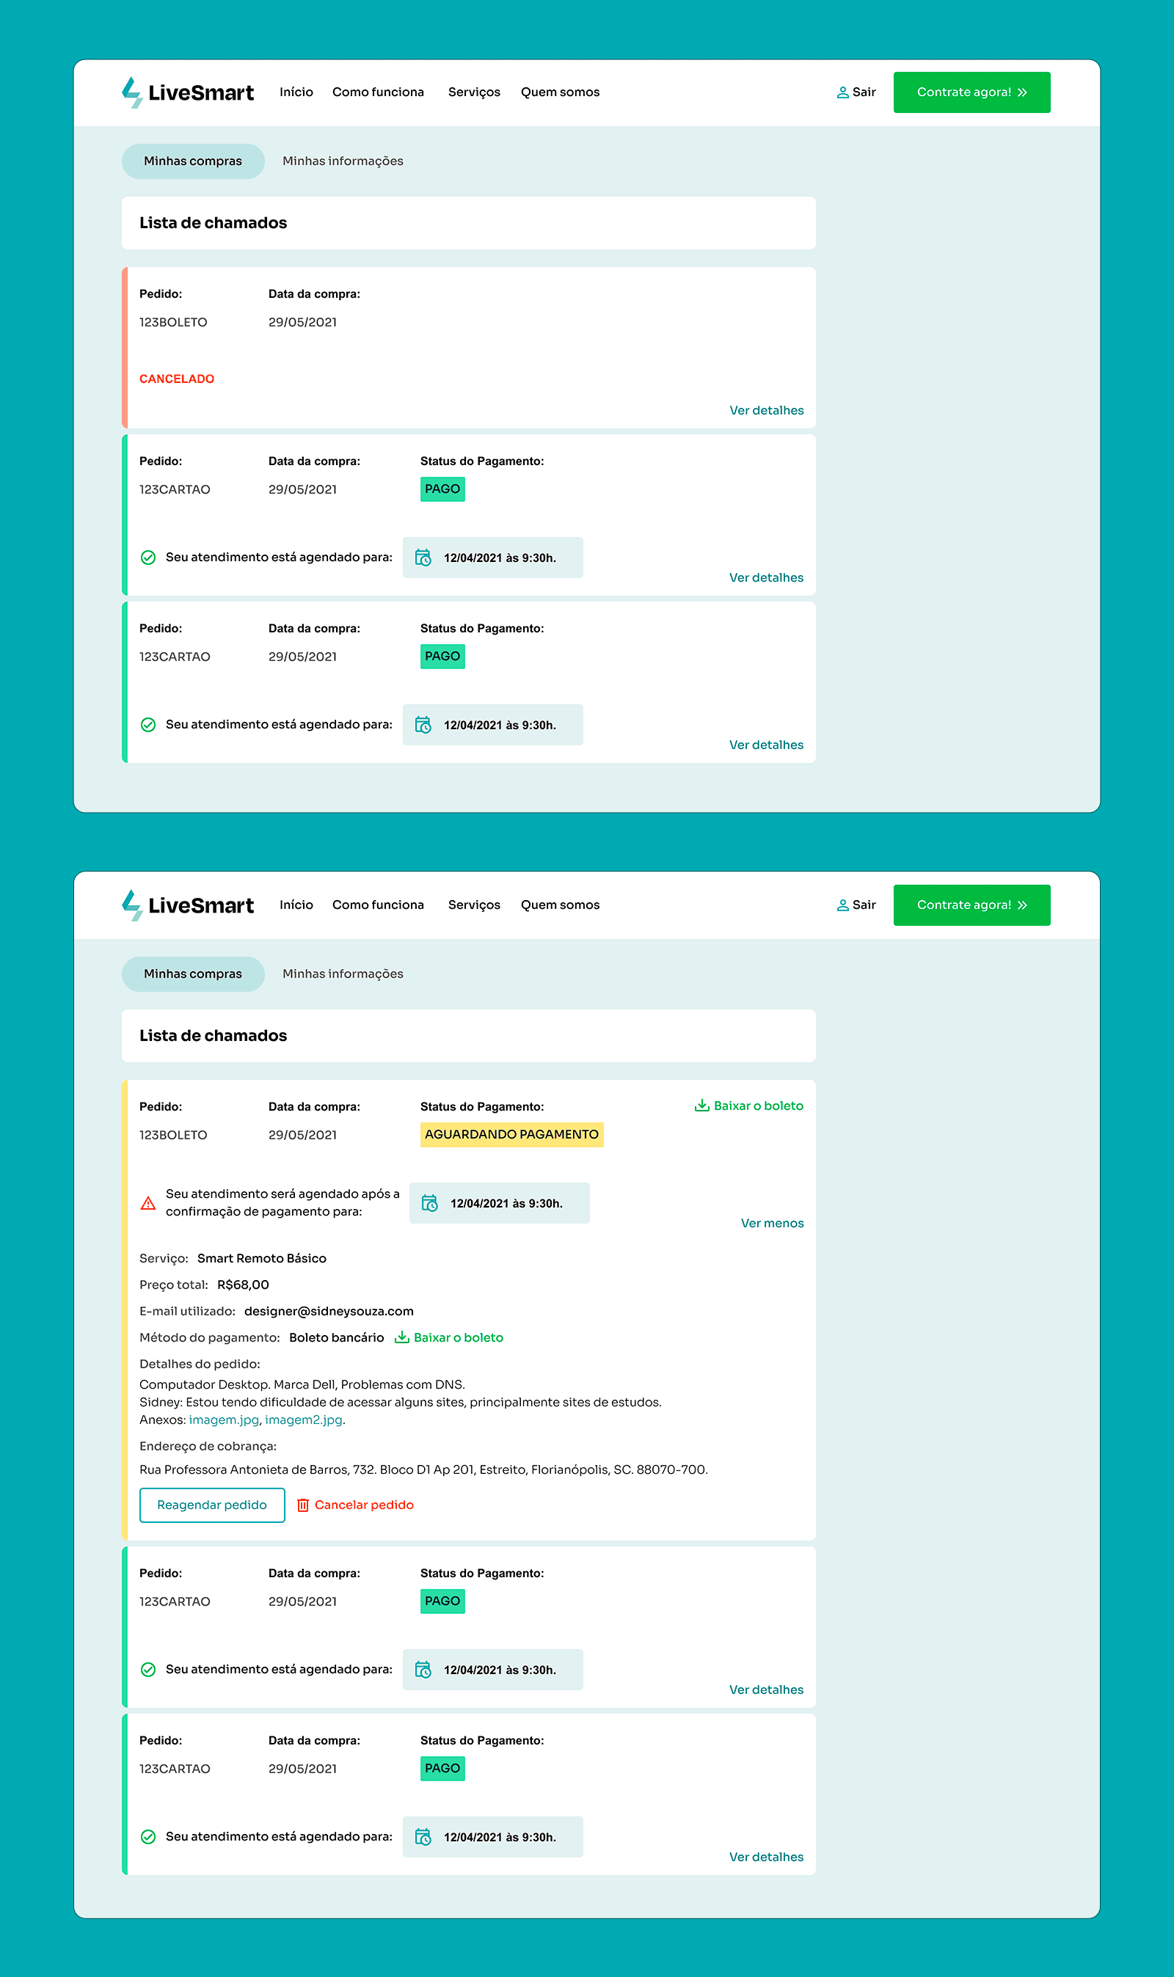Screen dimensions: 1174x1977
Task: Switch to Minhas informações tab in the lower screen
Action: pyautogui.click(x=343, y=974)
